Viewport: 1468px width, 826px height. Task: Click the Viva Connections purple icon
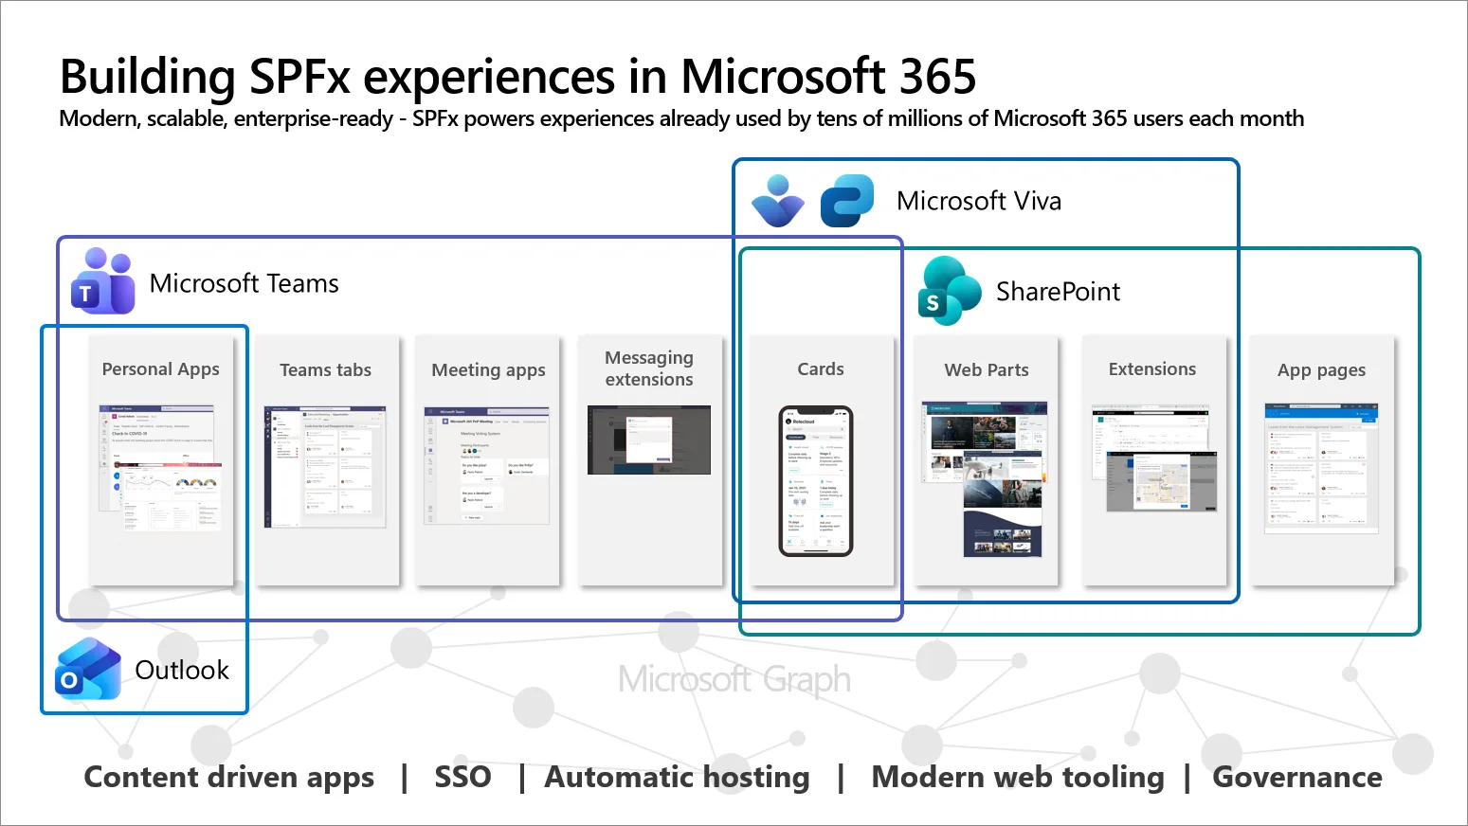tap(777, 201)
